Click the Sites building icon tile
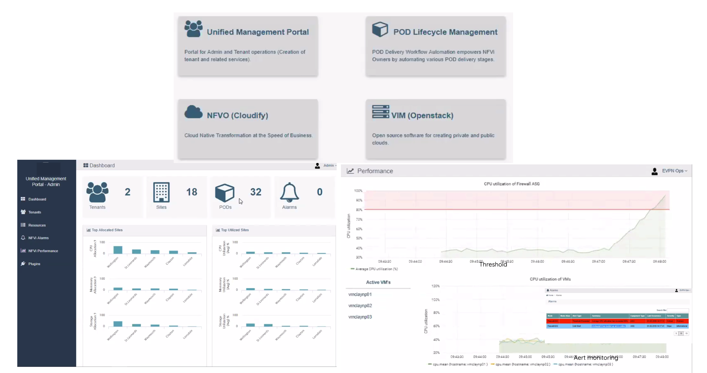Viewport: 707px width, 373px height. coord(161,192)
